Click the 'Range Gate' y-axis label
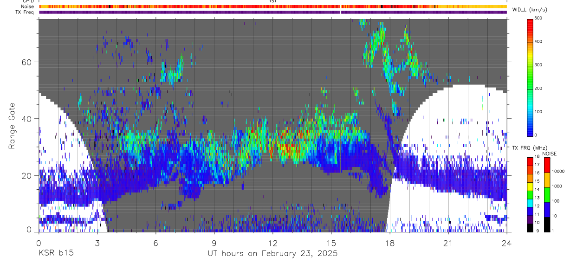Screen dimensions: 570x263 [x=12, y=126]
